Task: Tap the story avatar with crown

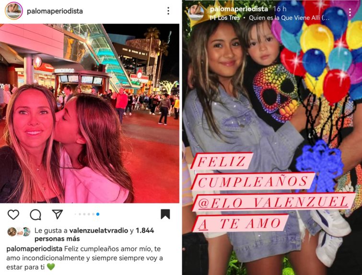Action: click(x=196, y=12)
